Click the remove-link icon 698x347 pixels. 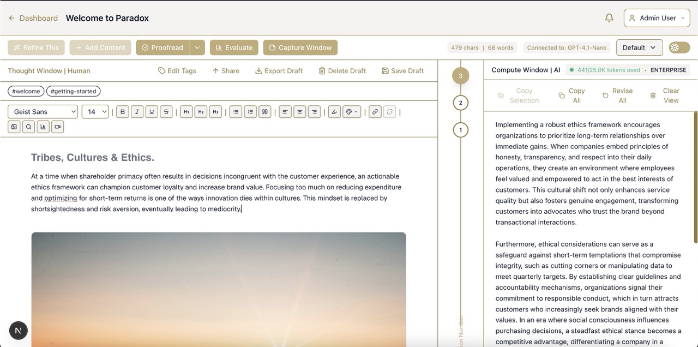(389, 112)
